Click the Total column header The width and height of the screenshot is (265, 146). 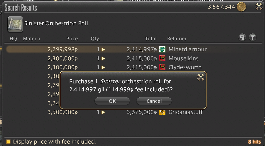click(x=151, y=39)
